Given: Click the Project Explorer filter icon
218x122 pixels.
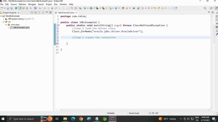Looking at the screenshot, I should point(39,13).
